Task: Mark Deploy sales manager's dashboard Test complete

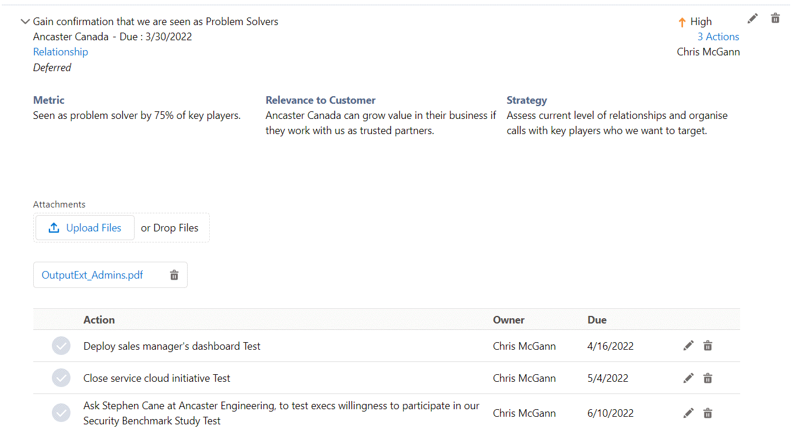Action: coord(61,346)
